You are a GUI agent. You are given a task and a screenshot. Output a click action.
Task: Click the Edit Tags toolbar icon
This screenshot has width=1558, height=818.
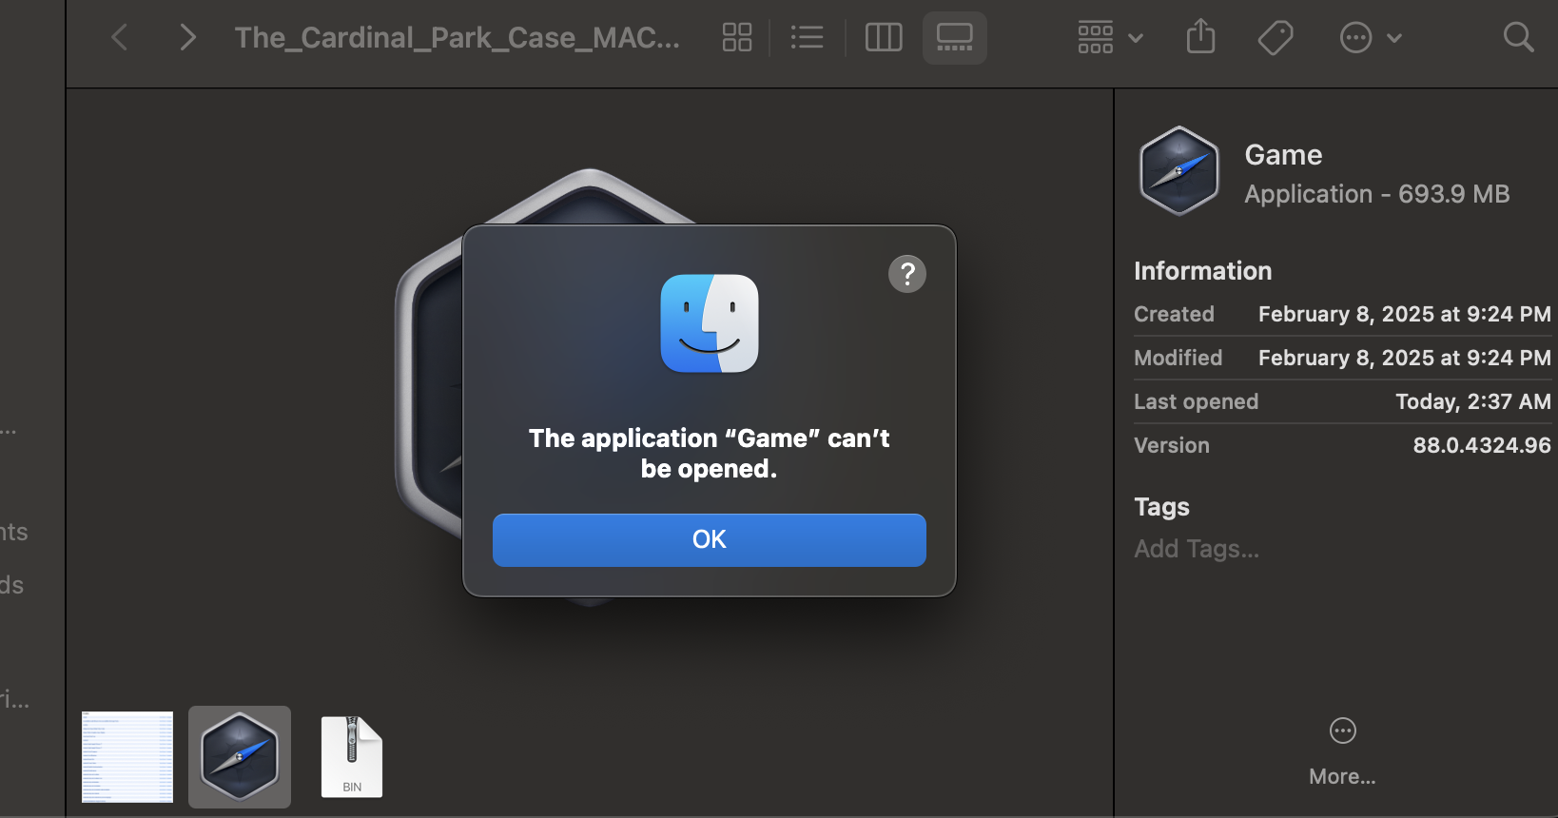[1276, 38]
